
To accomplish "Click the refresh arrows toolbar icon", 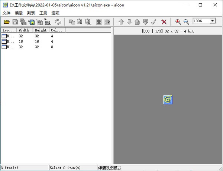I will click(x=58, y=22).
